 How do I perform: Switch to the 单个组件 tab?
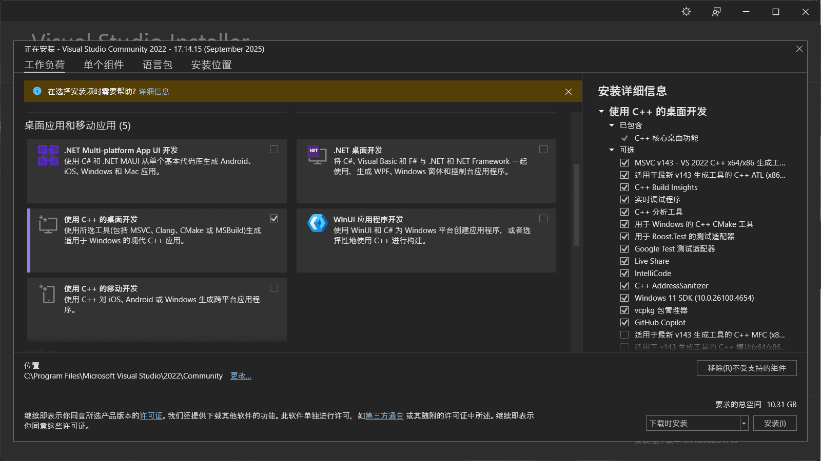coord(104,65)
